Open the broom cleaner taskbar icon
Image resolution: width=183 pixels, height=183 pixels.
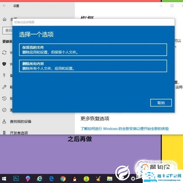click(x=98, y=179)
